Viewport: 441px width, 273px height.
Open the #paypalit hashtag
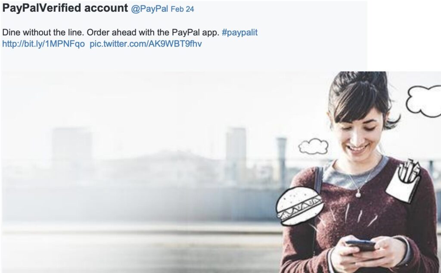(239, 32)
